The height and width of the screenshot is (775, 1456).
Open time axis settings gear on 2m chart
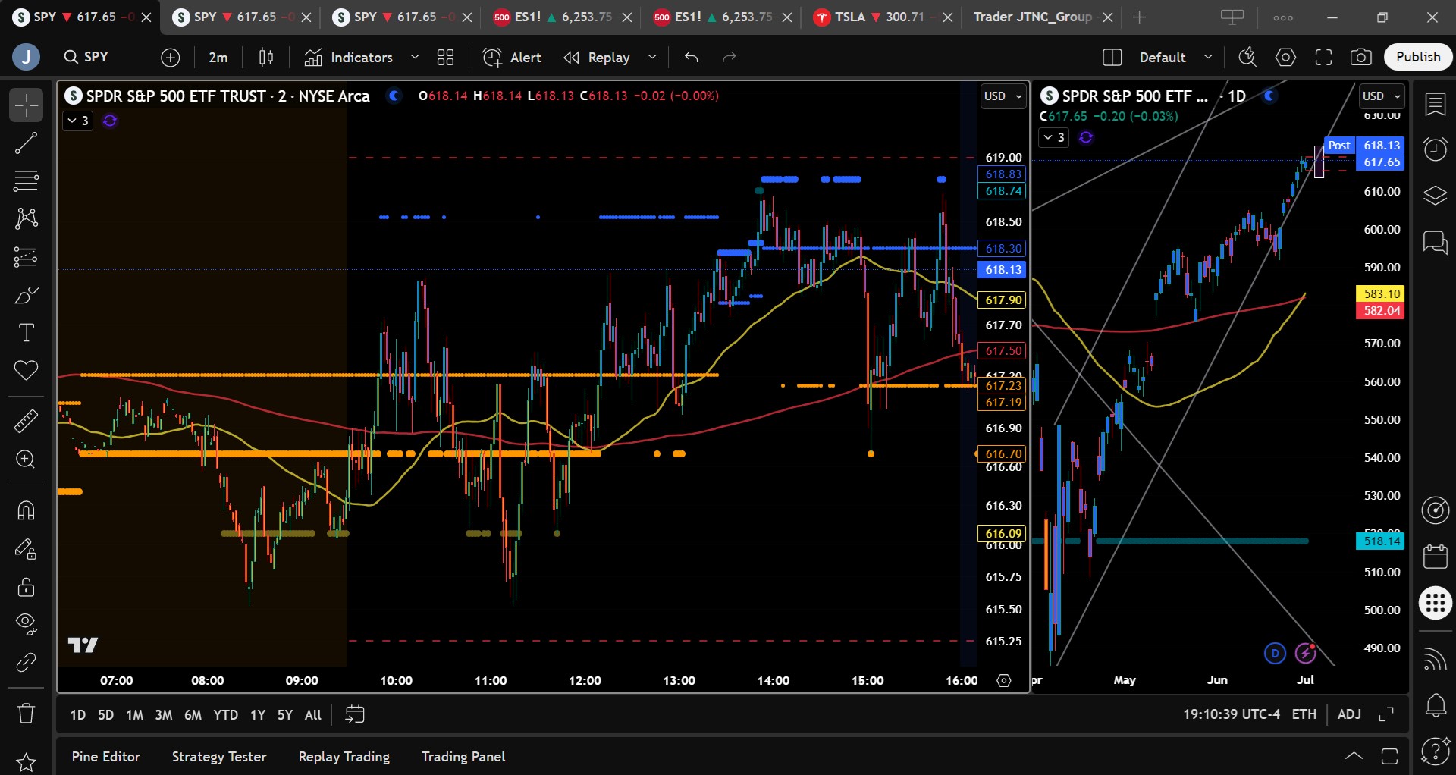tap(1004, 681)
